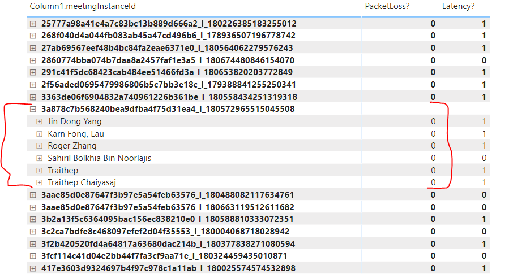Expand row 3c2ca7bdfe8c468097efef2d04f35553
The width and height of the screenshot is (505, 274).
point(33,232)
